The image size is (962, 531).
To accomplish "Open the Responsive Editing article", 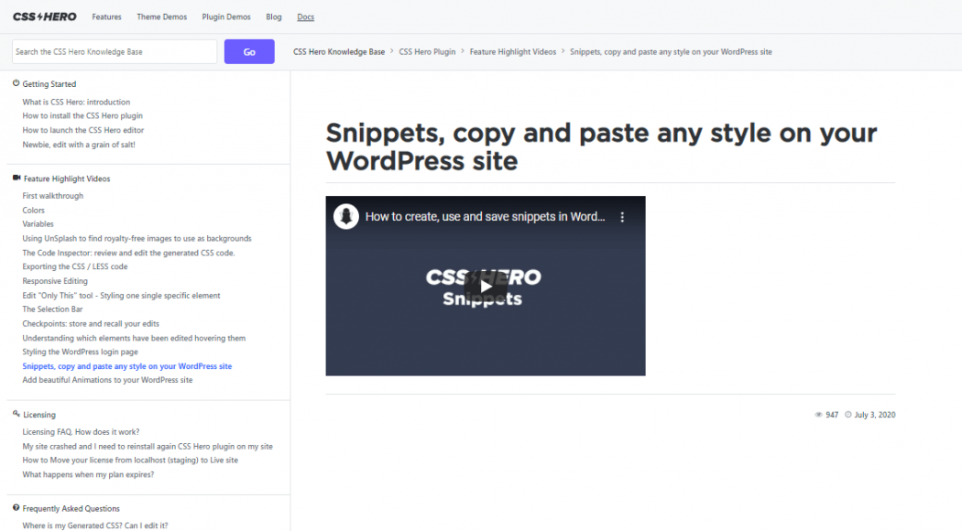I will click(x=55, y=281).
